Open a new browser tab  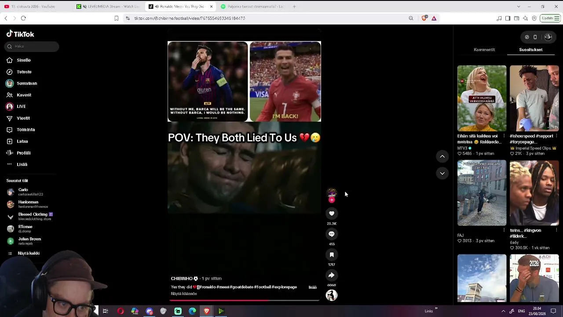(294, 7)
